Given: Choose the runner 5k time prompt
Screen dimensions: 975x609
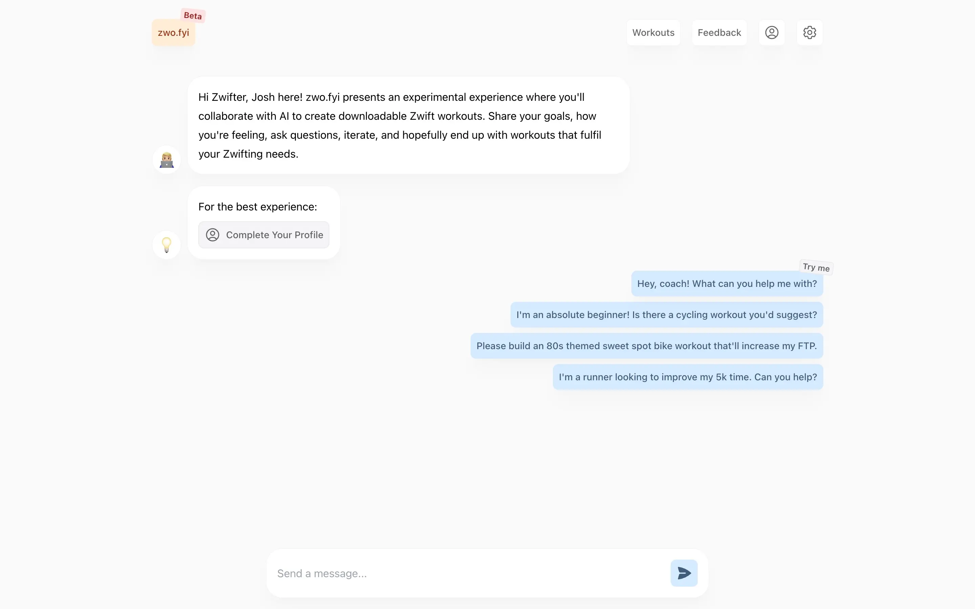Looking at the screenshot, I should click(688, 377).
